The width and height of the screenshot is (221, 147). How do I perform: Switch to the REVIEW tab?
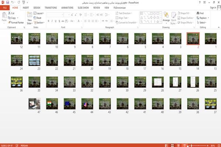pyautogui.click(x=97, y=8)
